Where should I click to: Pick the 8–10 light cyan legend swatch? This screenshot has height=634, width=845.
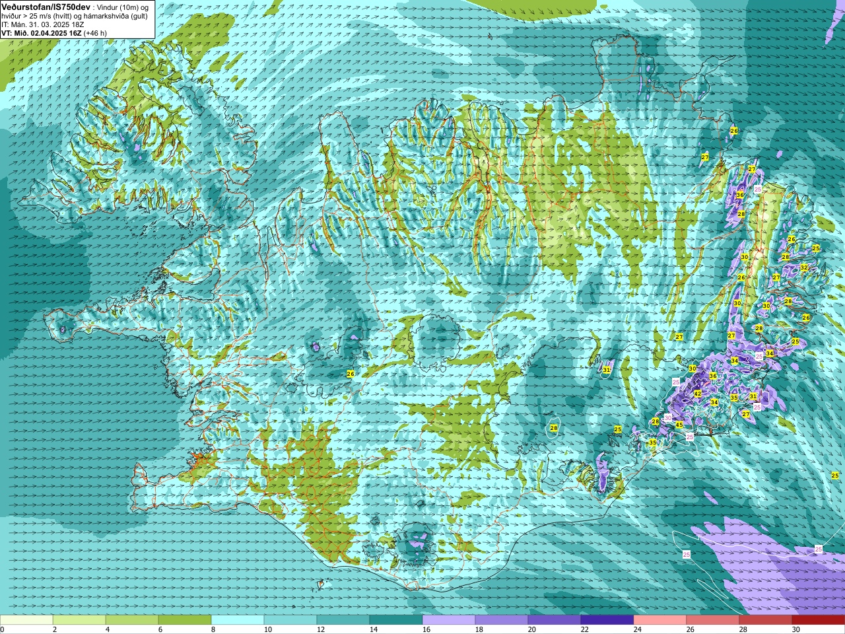click(x=238, y=620)
